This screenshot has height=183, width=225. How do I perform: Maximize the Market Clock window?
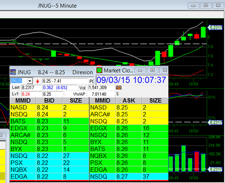click(152, 70)
